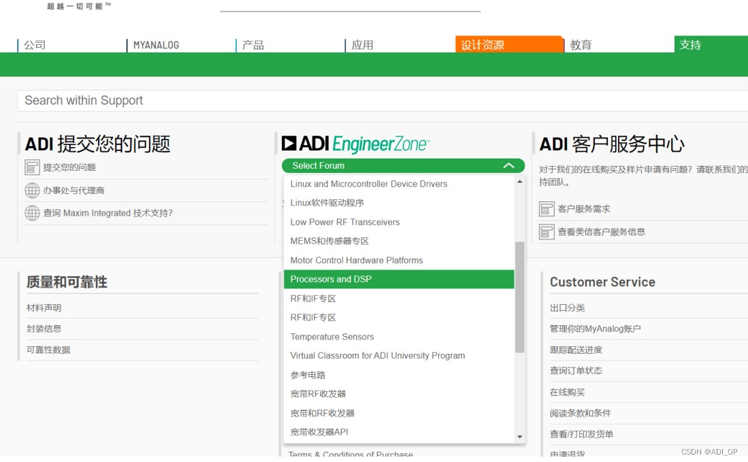Open the 出口分类 link
The width and height of the screenshot is (748, 462).
click(567, 308)
